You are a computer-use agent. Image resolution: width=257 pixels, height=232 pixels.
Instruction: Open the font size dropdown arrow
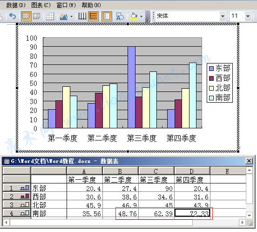[x=248, y=16]
